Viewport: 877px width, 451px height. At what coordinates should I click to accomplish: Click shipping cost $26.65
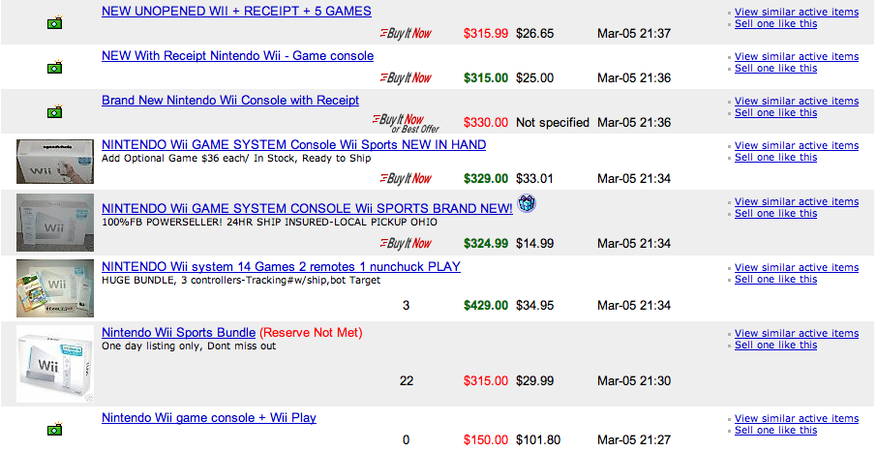pyautogui.click(x=534, y=34)
